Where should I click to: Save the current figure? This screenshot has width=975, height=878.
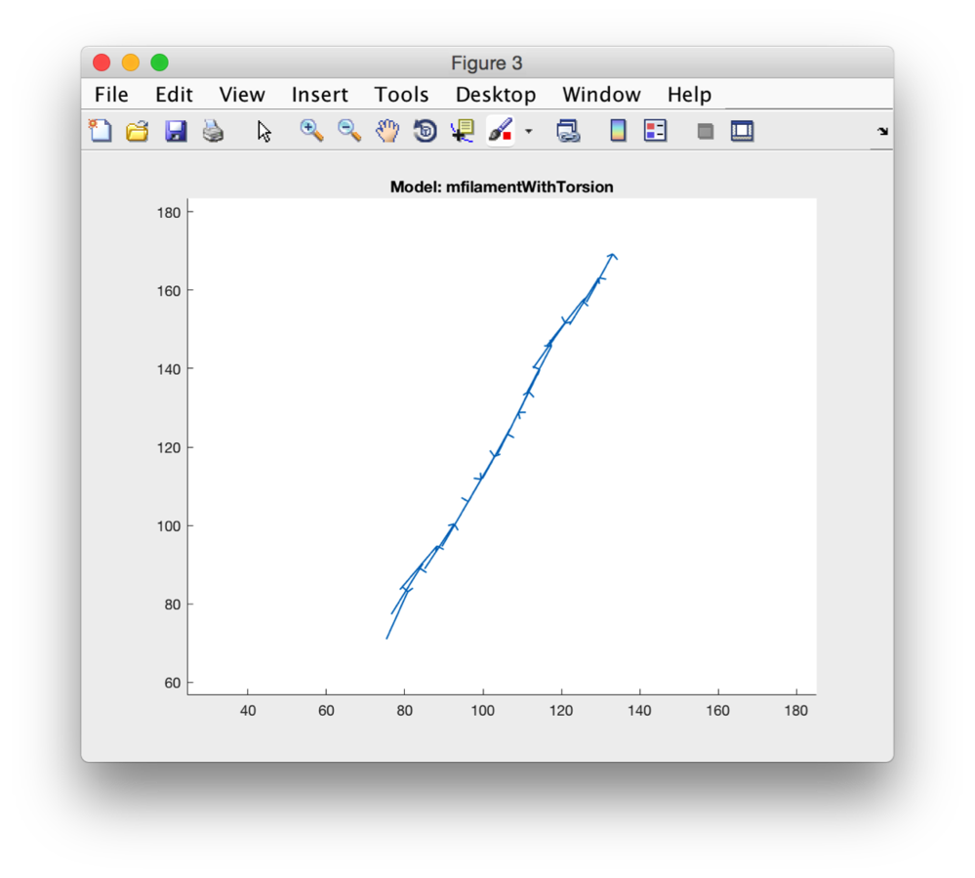point(176,130)
